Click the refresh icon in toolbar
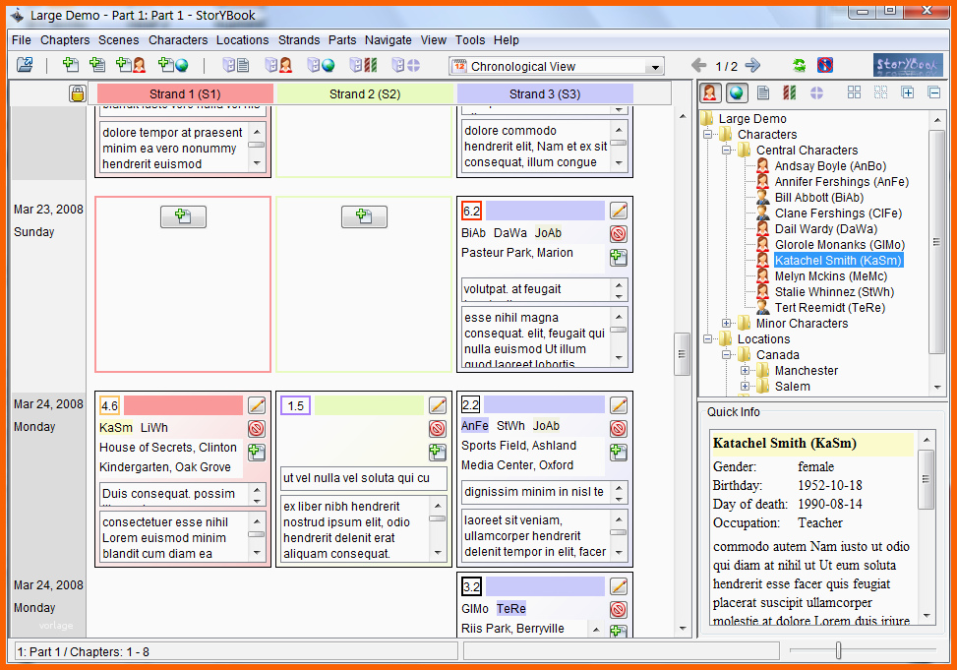Image resolution: width=957 pixels, height=670 pixels. point(799,65)
